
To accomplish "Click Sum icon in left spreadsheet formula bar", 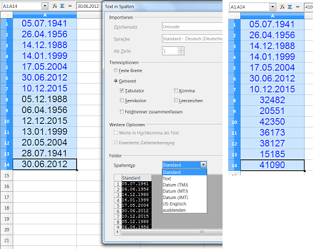I will pos(62,6).
